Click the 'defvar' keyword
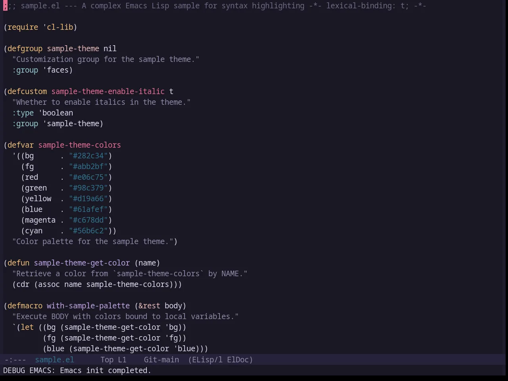This screenshot has width=508, height=381. pos(21,145)
